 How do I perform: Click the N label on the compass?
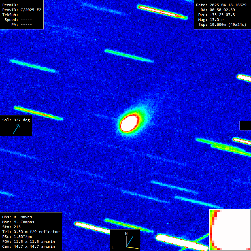(126, 234)
